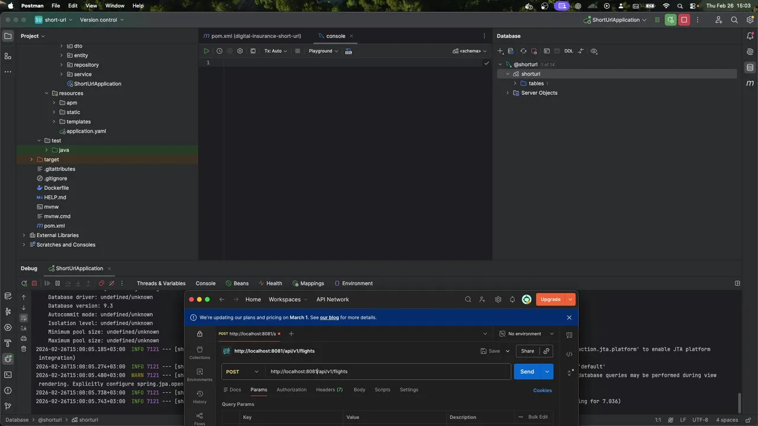Image resolution: width=758 pixels, height=426 pixels.
Task: Open Headers (7) tab in Postman
Action: [x=329, y=390]
